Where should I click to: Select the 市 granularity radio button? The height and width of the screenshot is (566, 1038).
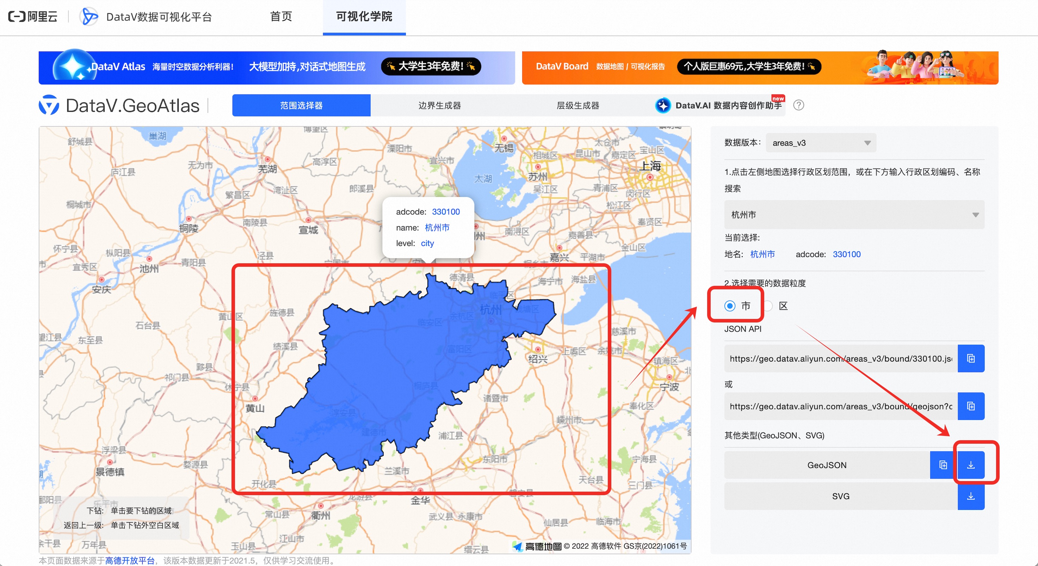pyautogui.click(x=730, y=306)
